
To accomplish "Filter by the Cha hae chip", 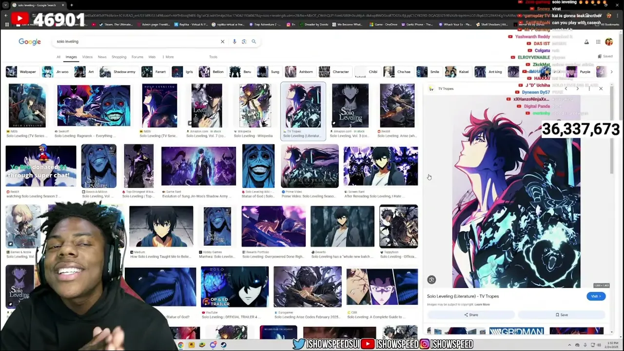I will click(x=398, y=72).
